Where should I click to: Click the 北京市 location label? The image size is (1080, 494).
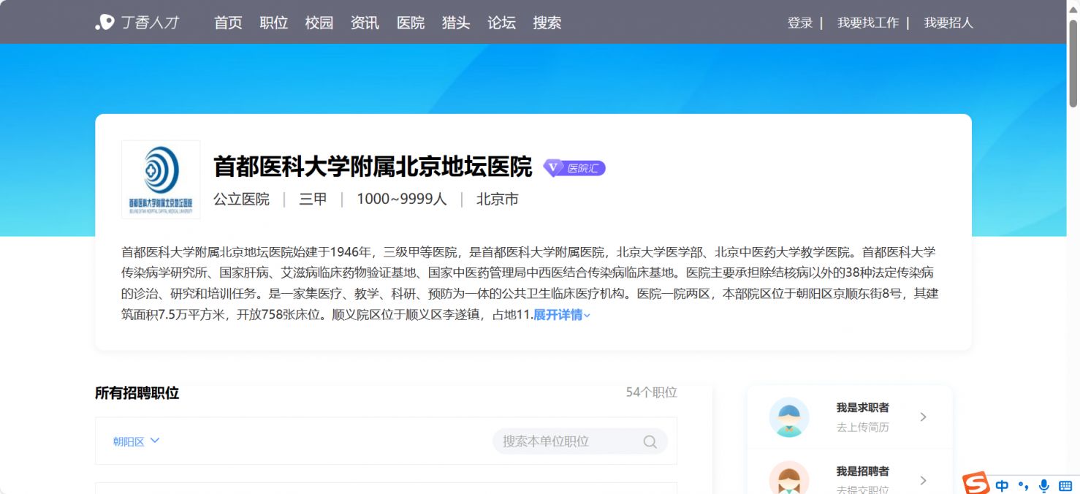click(498, 199)
